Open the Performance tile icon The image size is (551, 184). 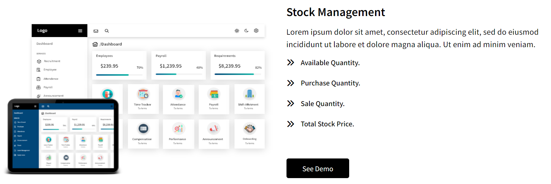click(x=179, y=129)
